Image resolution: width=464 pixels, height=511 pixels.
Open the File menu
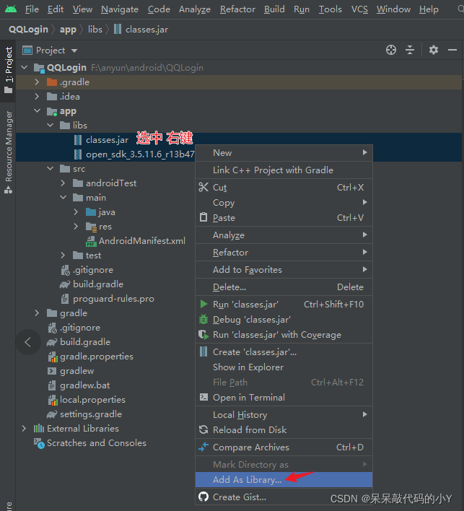tap(32, 9)
